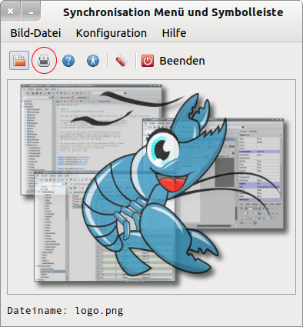Click the orange open-file folder icon
This screenshot has width=303, height=327.
coord(19,61)
